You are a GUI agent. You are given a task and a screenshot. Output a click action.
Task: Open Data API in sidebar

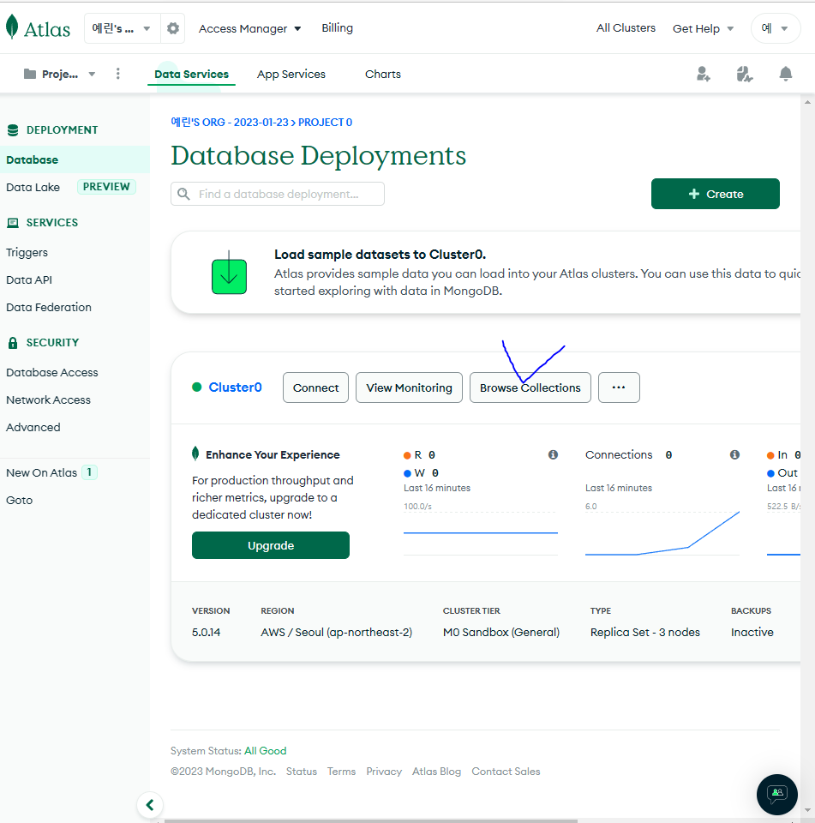pyautogui.click(x=29, y=279)
